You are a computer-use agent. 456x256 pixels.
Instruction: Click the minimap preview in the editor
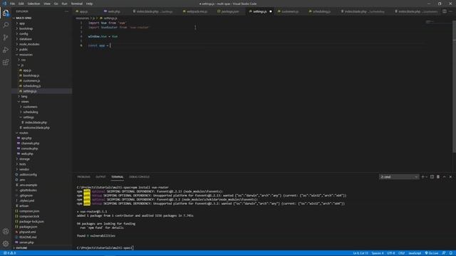coord(430,22)
